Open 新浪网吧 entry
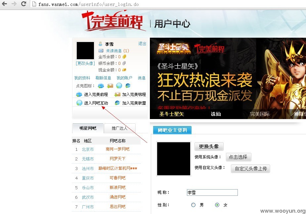Viewport: 306px width, 214px height. (117, 187)
